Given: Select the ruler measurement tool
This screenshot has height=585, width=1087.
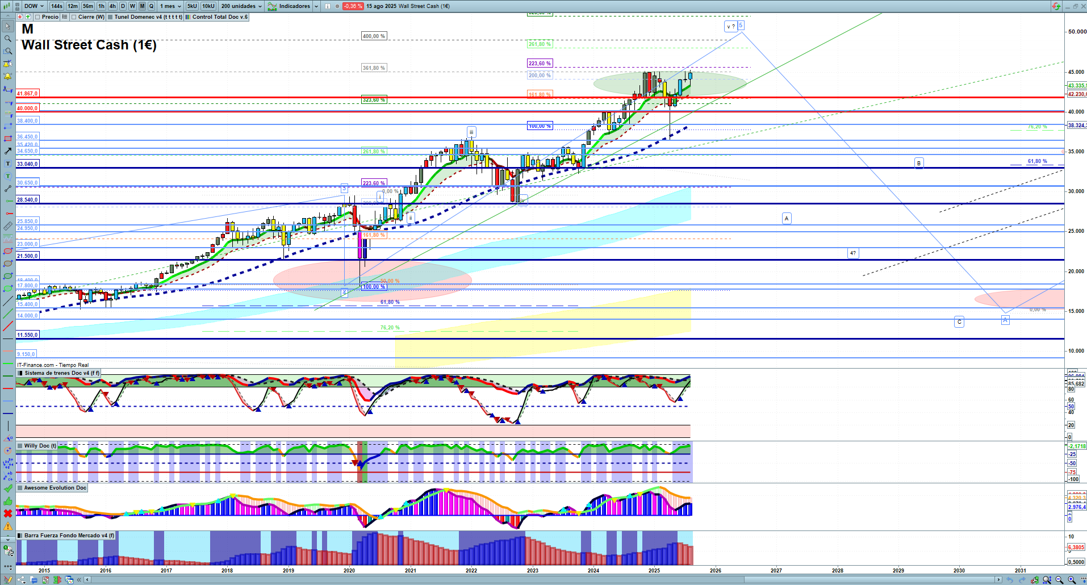Looking at the screenshot, I should [x=8, y=226].
